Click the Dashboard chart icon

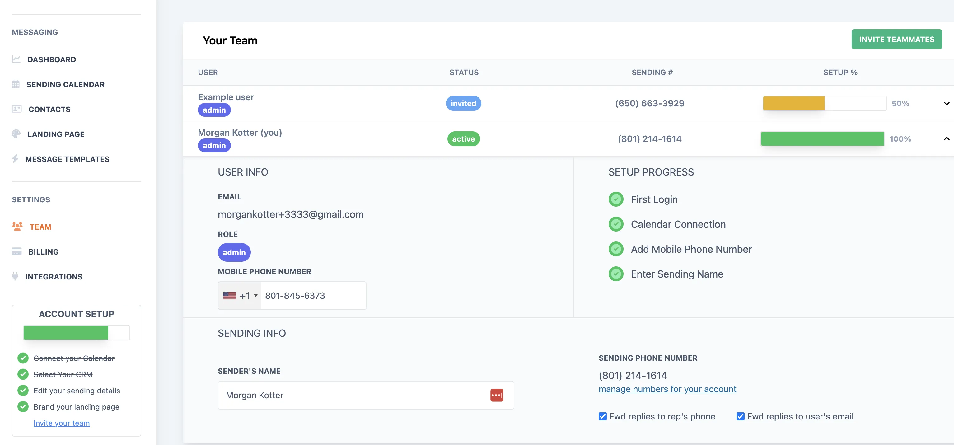(x=16, y=59)
